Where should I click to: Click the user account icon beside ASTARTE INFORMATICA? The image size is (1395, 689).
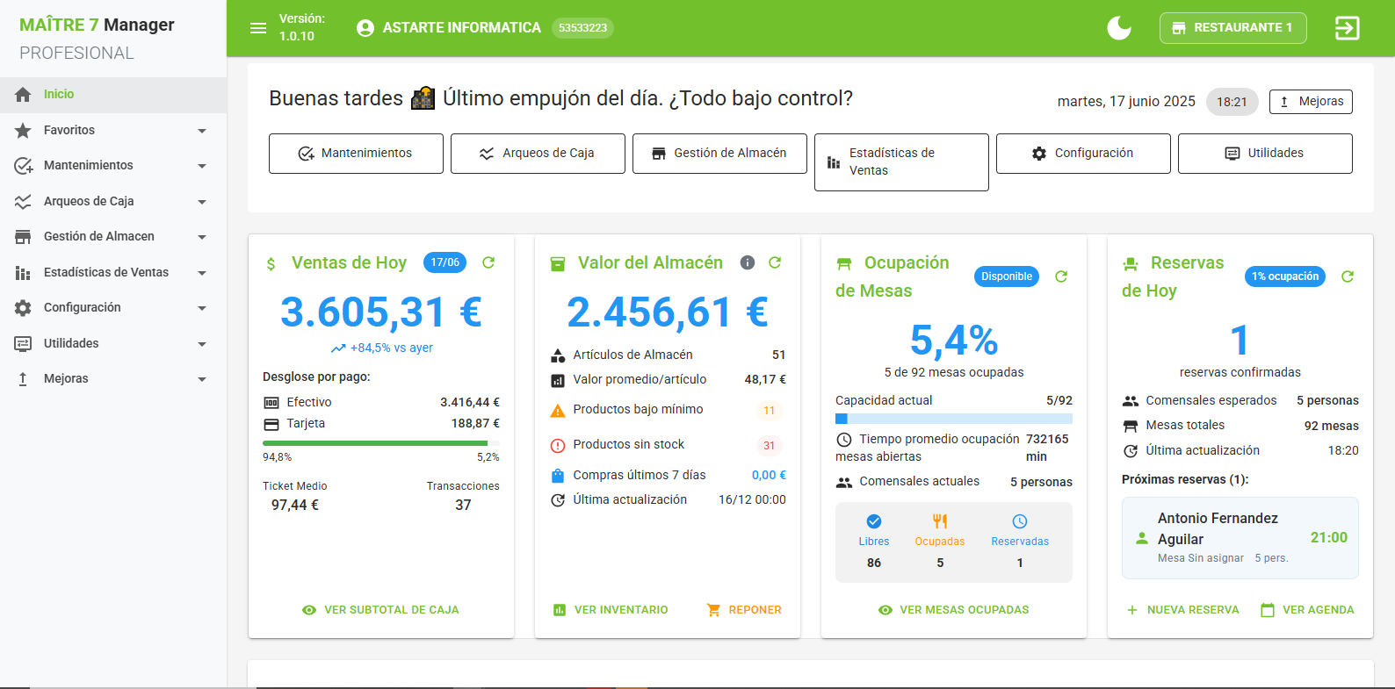point(365,28)
